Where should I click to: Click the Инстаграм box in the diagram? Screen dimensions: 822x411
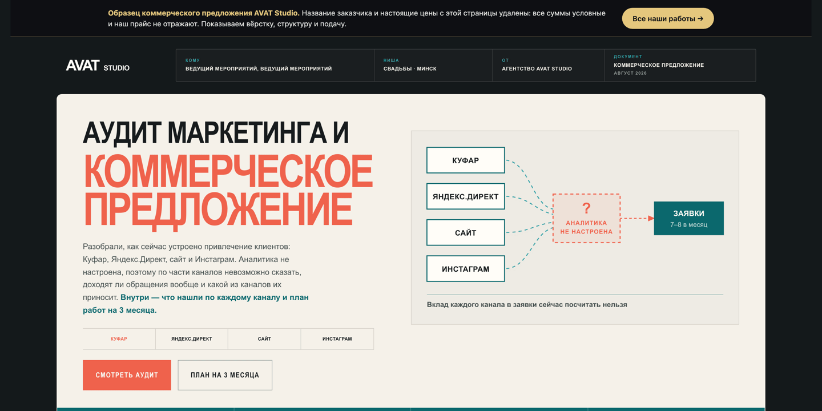(466, 269)
